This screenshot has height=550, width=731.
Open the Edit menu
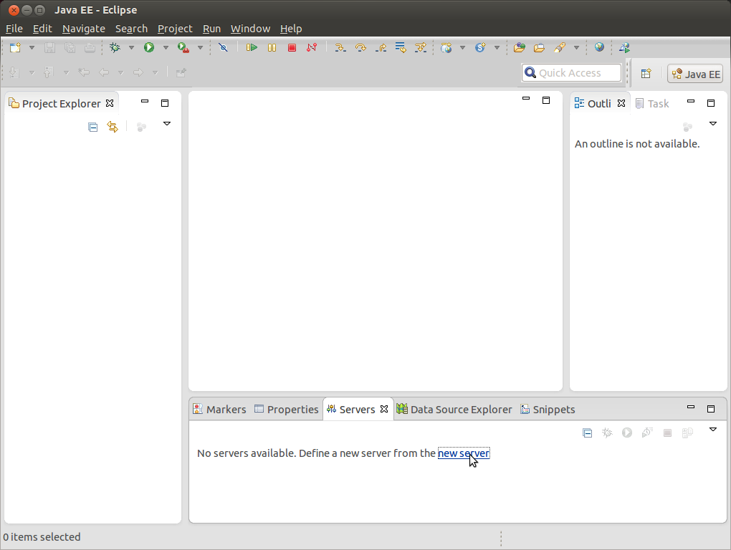click(x=42, y=29)
